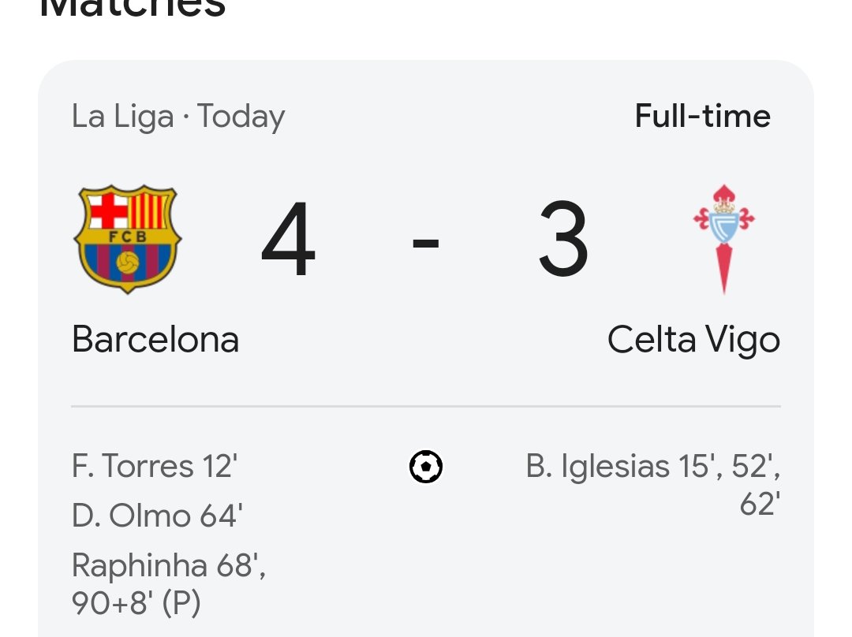Click goal scorer D. Olmo 64'
The image size is (852, 637).
[x=157, y=516]
